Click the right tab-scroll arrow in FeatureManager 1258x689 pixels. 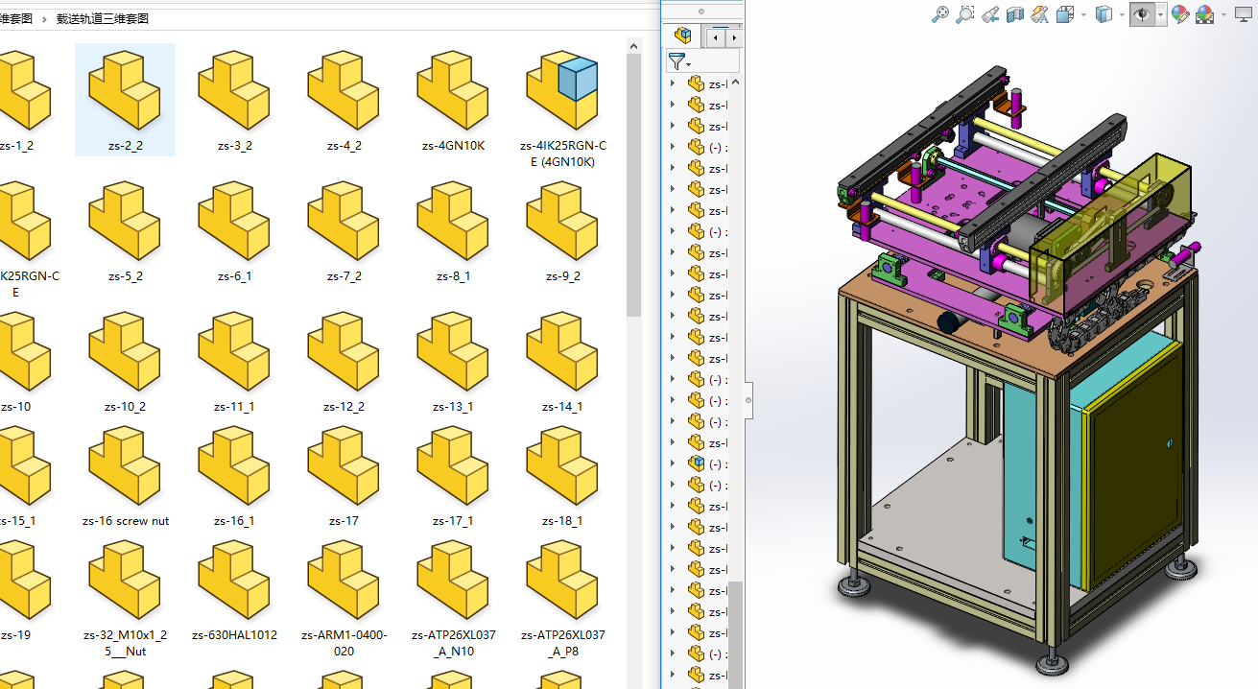(x=734, y=37)
